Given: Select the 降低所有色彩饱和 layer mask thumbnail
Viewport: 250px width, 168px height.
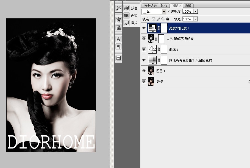Looking at the screenshot, I should 164,60.
